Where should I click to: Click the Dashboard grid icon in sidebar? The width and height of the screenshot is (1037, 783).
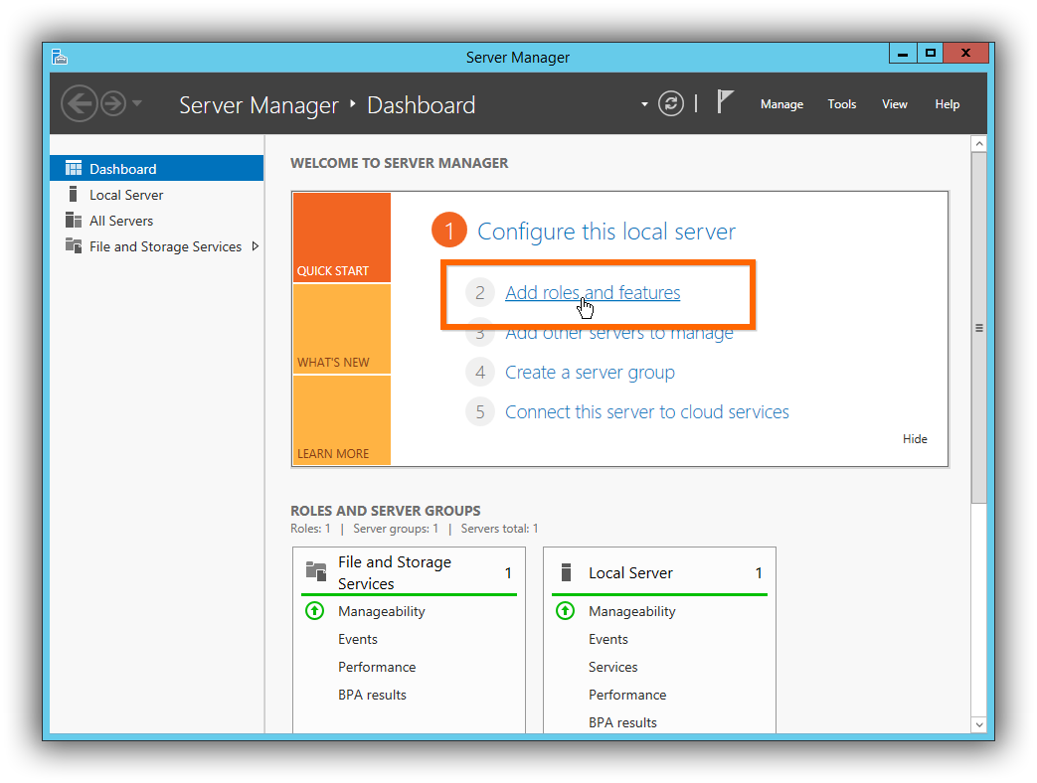(x=74, y=168)
